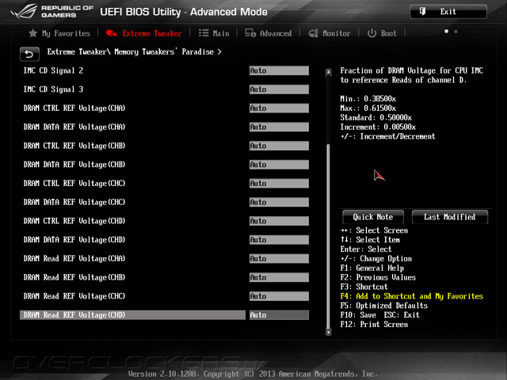Click the F12 Print Screen hint
The height and width of the screenshot is (380, 507).
point(374,324)
